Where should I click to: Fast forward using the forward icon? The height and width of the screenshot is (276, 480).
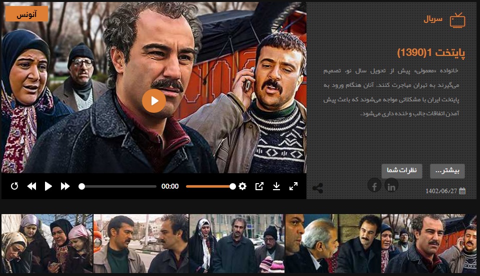(x=65, y=186)
